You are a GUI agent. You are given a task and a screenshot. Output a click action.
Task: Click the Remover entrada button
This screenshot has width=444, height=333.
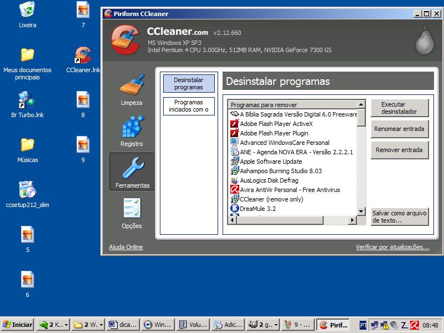pos(400,150)
